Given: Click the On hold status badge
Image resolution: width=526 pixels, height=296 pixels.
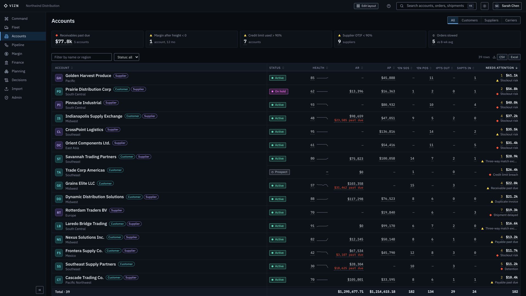Looking at the screenshot, I should [279, 92].
